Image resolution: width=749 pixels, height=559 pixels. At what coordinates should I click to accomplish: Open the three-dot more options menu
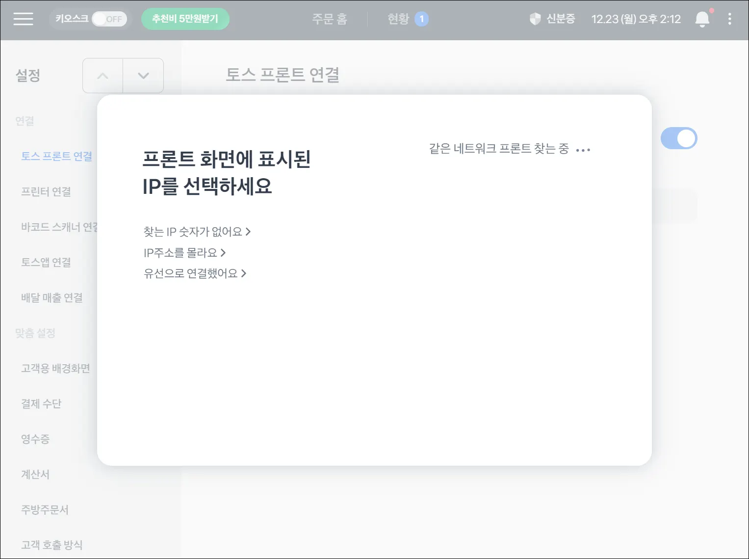coord(730,19)
